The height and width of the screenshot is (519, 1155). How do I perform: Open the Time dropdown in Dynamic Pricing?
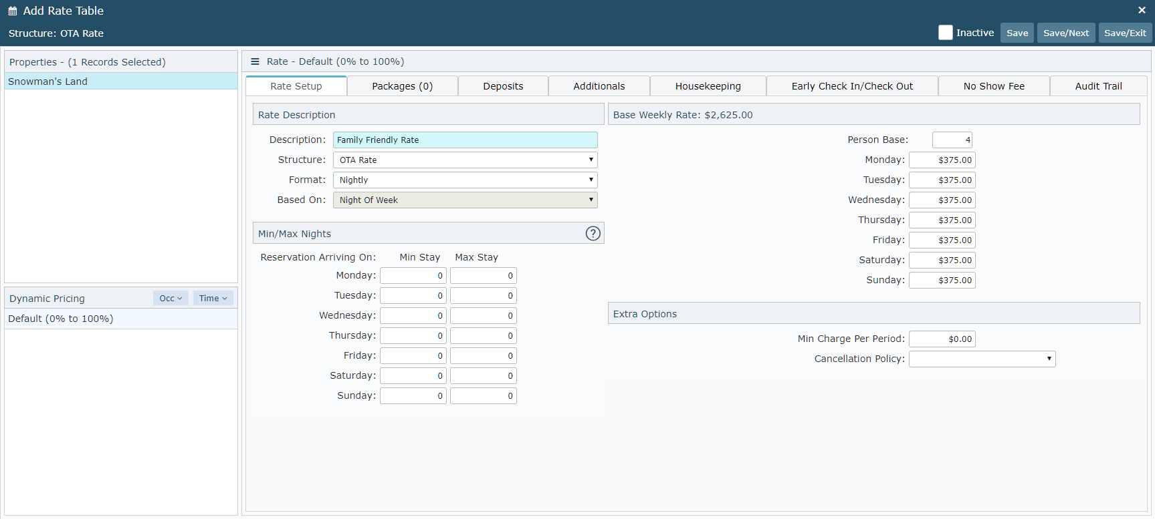coord(213,298)
